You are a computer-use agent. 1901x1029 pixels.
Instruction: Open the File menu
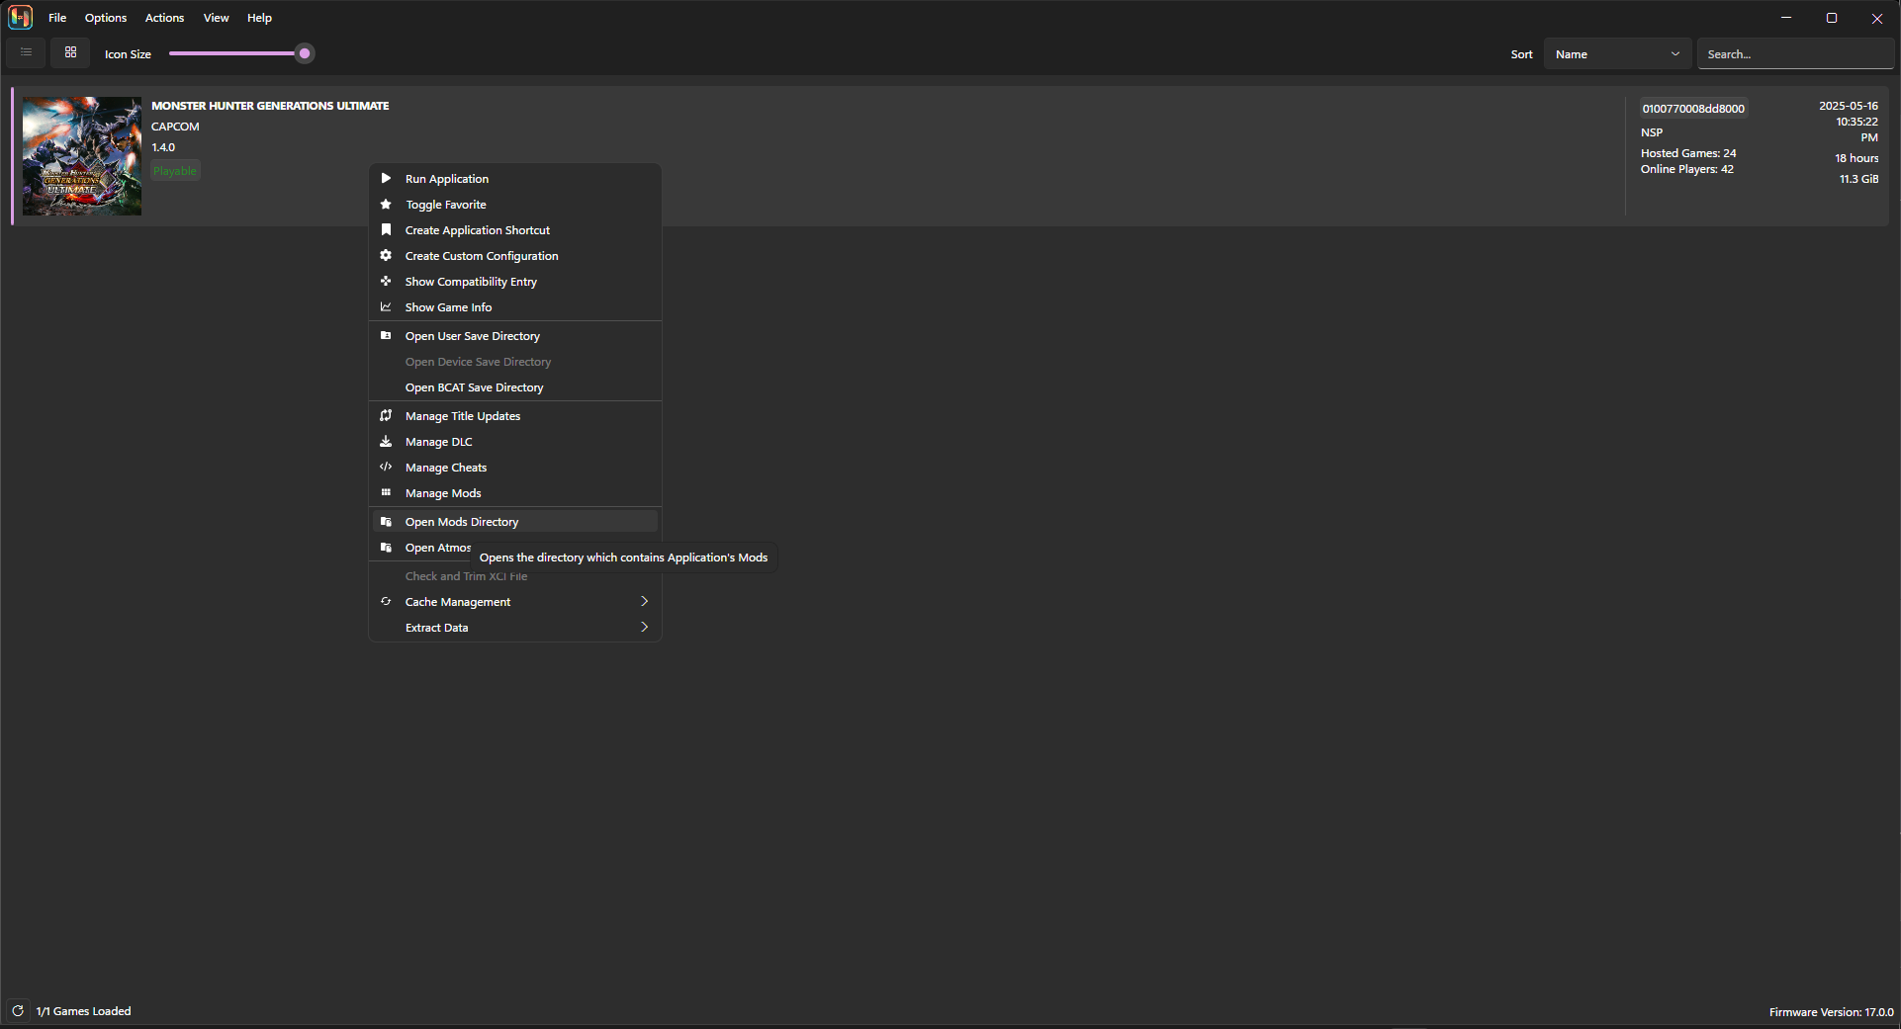(57, 18)
